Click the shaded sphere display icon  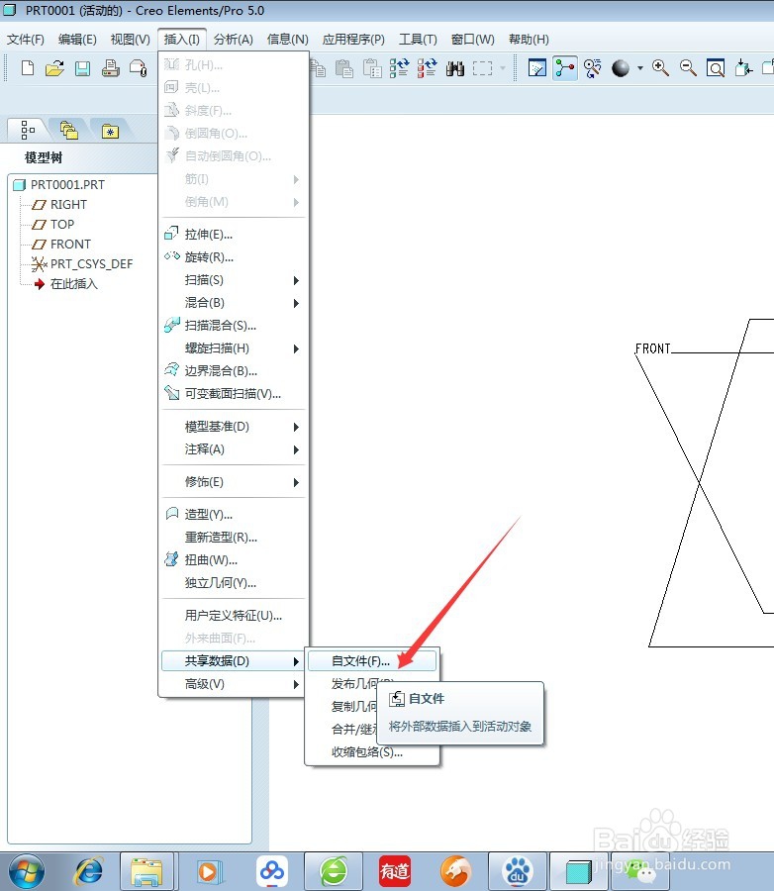click(x=621, y=68)
